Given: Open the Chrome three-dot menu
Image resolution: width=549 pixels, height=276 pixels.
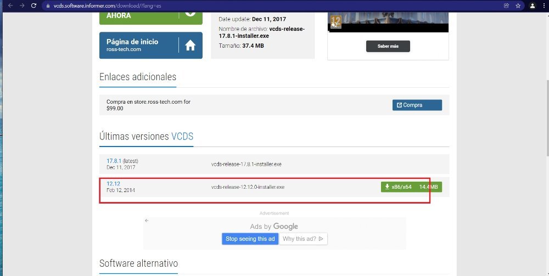Looking at the screenshot, I should click(544, 5).
